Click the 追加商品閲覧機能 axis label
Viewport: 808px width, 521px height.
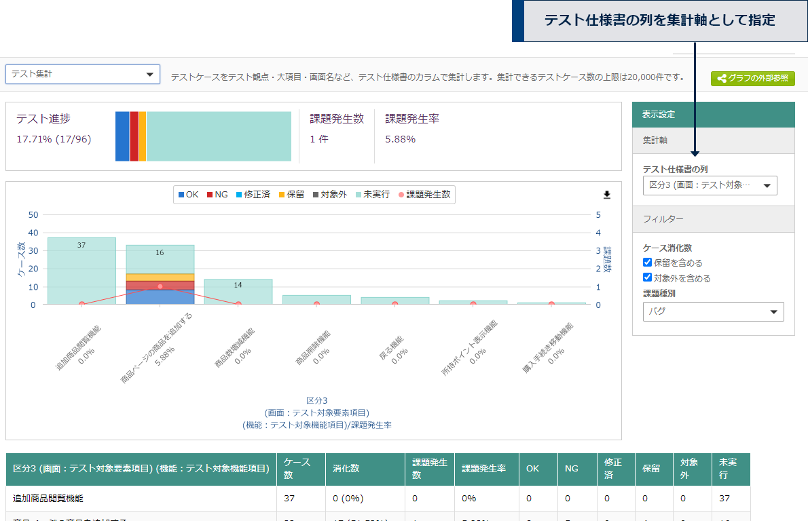(78, 347)
